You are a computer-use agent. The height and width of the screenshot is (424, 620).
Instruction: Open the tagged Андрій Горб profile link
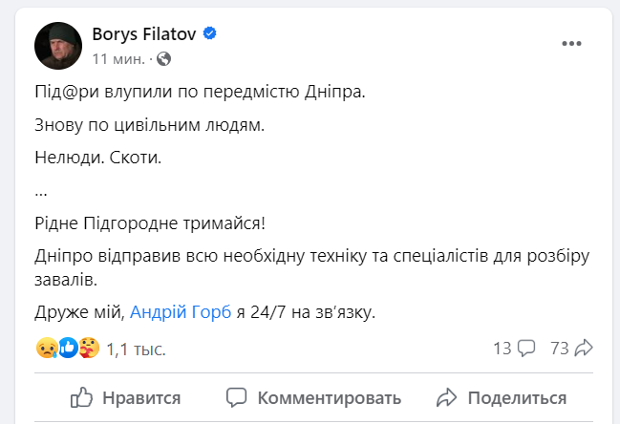pyautogui.click(x=181, y=311)
